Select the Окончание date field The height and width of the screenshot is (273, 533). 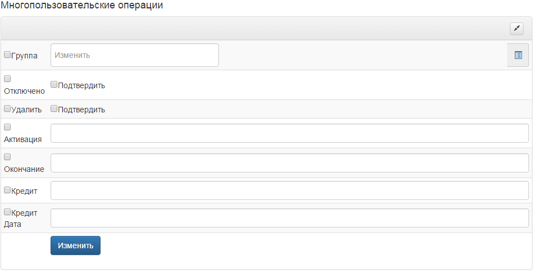(290, 163)
